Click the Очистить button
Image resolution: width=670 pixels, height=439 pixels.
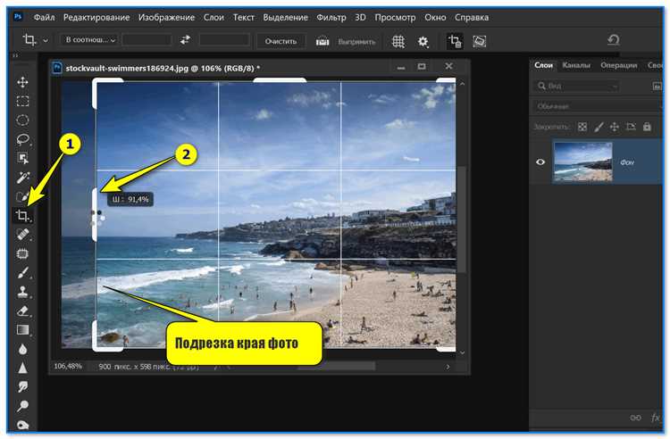pos(281,41)
